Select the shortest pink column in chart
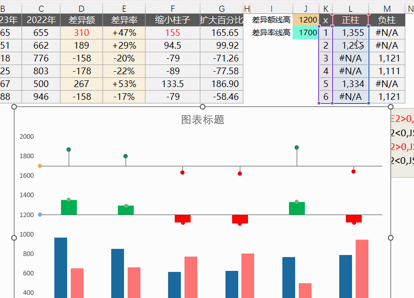414x298 pixels. point(305,290)
